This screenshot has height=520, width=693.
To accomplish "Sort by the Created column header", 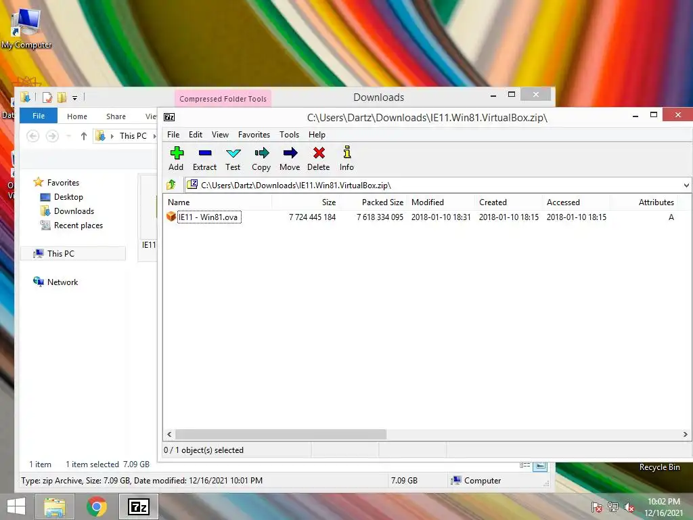I will (509, 202).
